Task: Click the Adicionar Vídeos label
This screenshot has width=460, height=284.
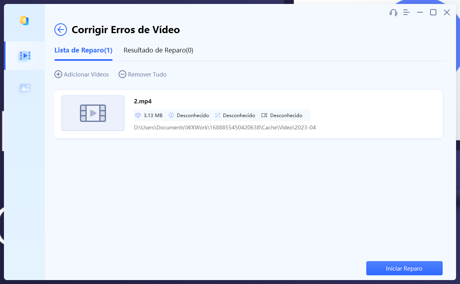Action: coord(86,75)
